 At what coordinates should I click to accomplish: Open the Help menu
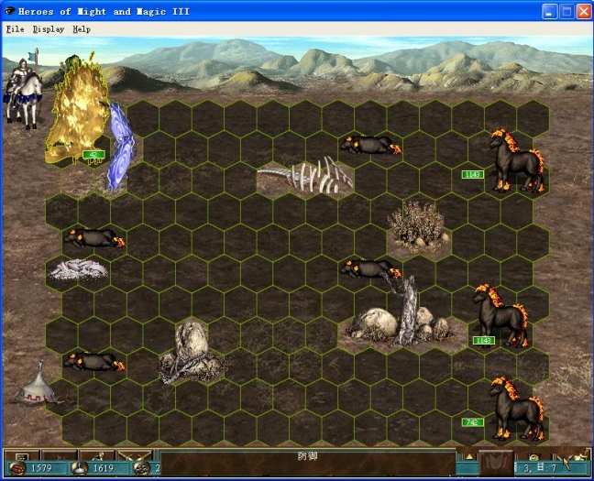pyautogui.click(x=82, y=29)
